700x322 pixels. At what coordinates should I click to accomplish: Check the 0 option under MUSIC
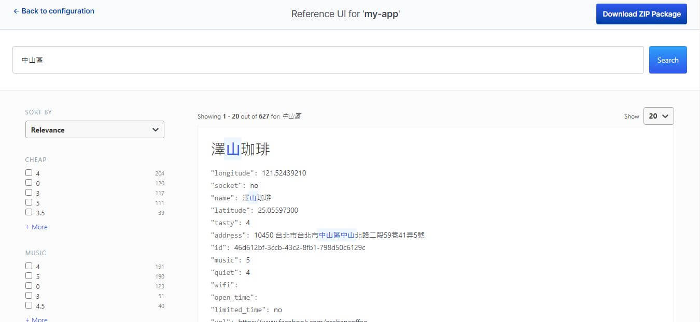[x=29, y=285]
